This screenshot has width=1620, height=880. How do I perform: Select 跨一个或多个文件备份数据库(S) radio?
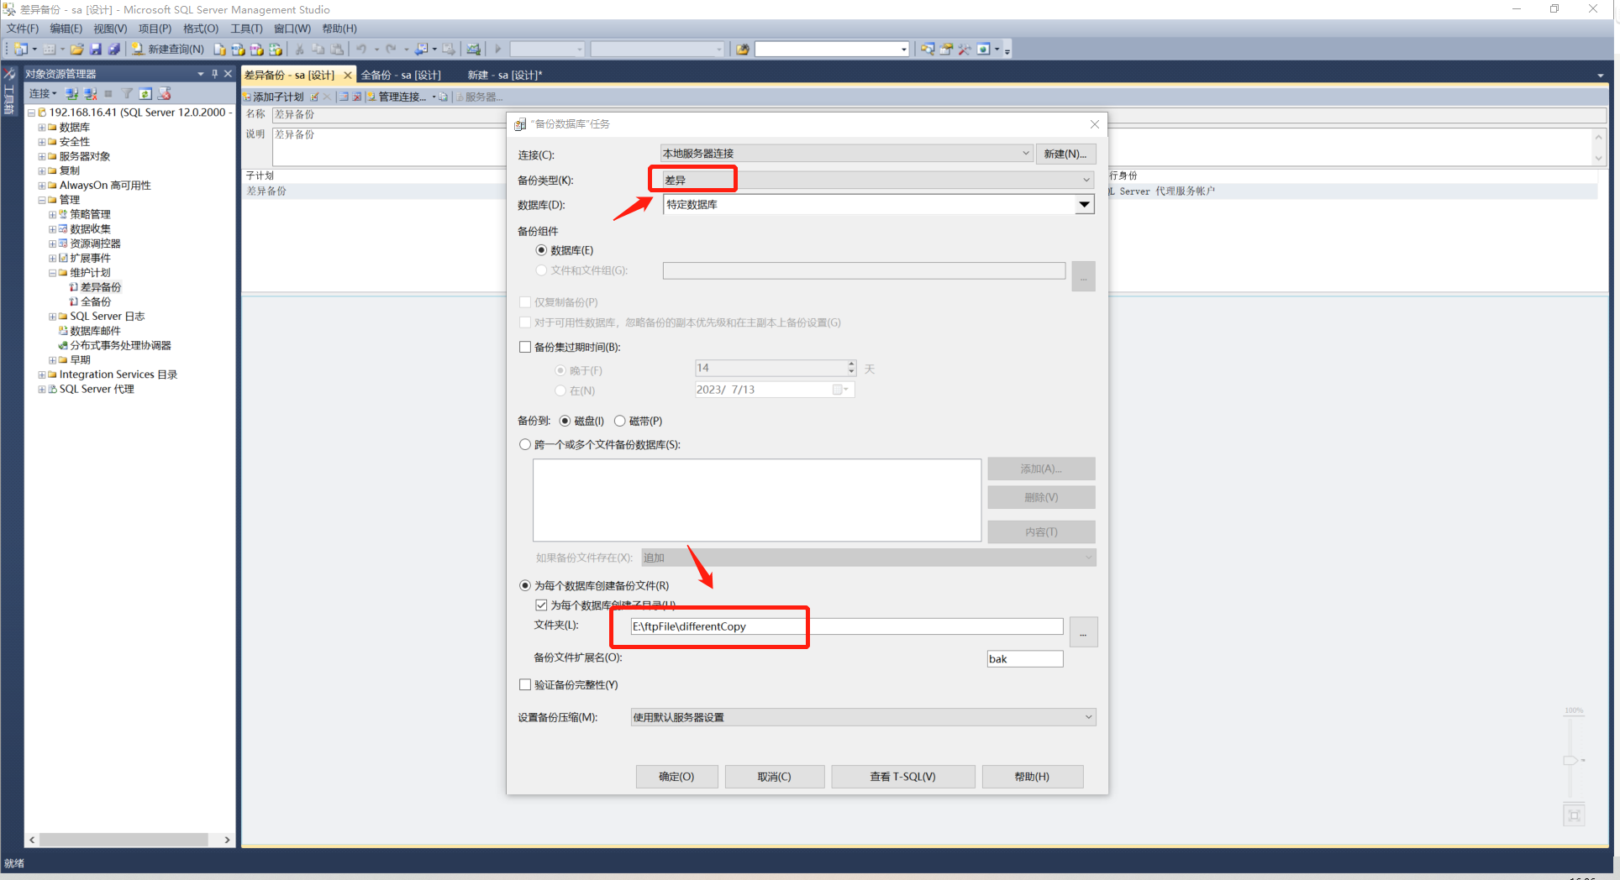click(x=525, y=444)
